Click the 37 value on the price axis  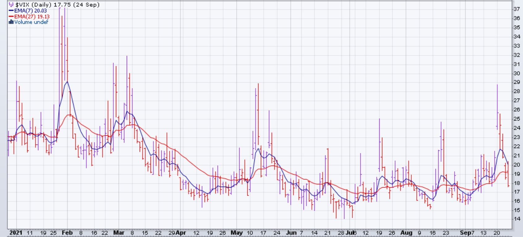click(516, 9)
